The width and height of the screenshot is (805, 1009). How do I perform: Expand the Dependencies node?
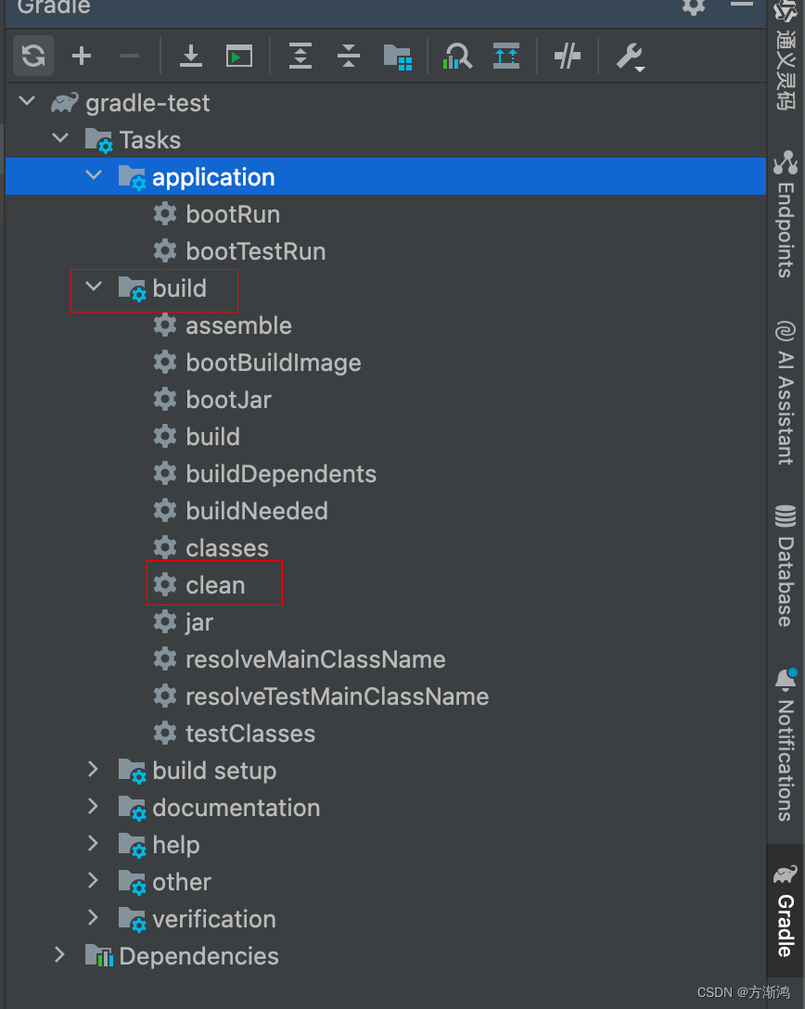60,955
